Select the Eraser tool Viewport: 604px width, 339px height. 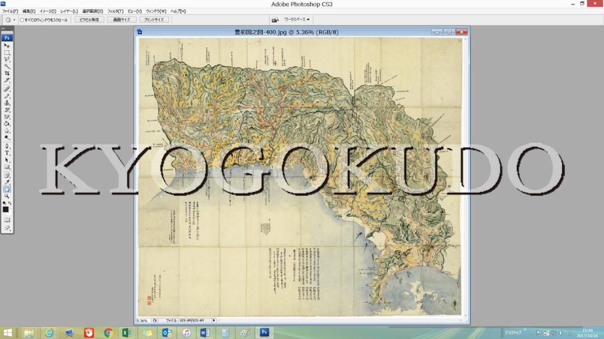pyautogui.click(x=7, y=117)
